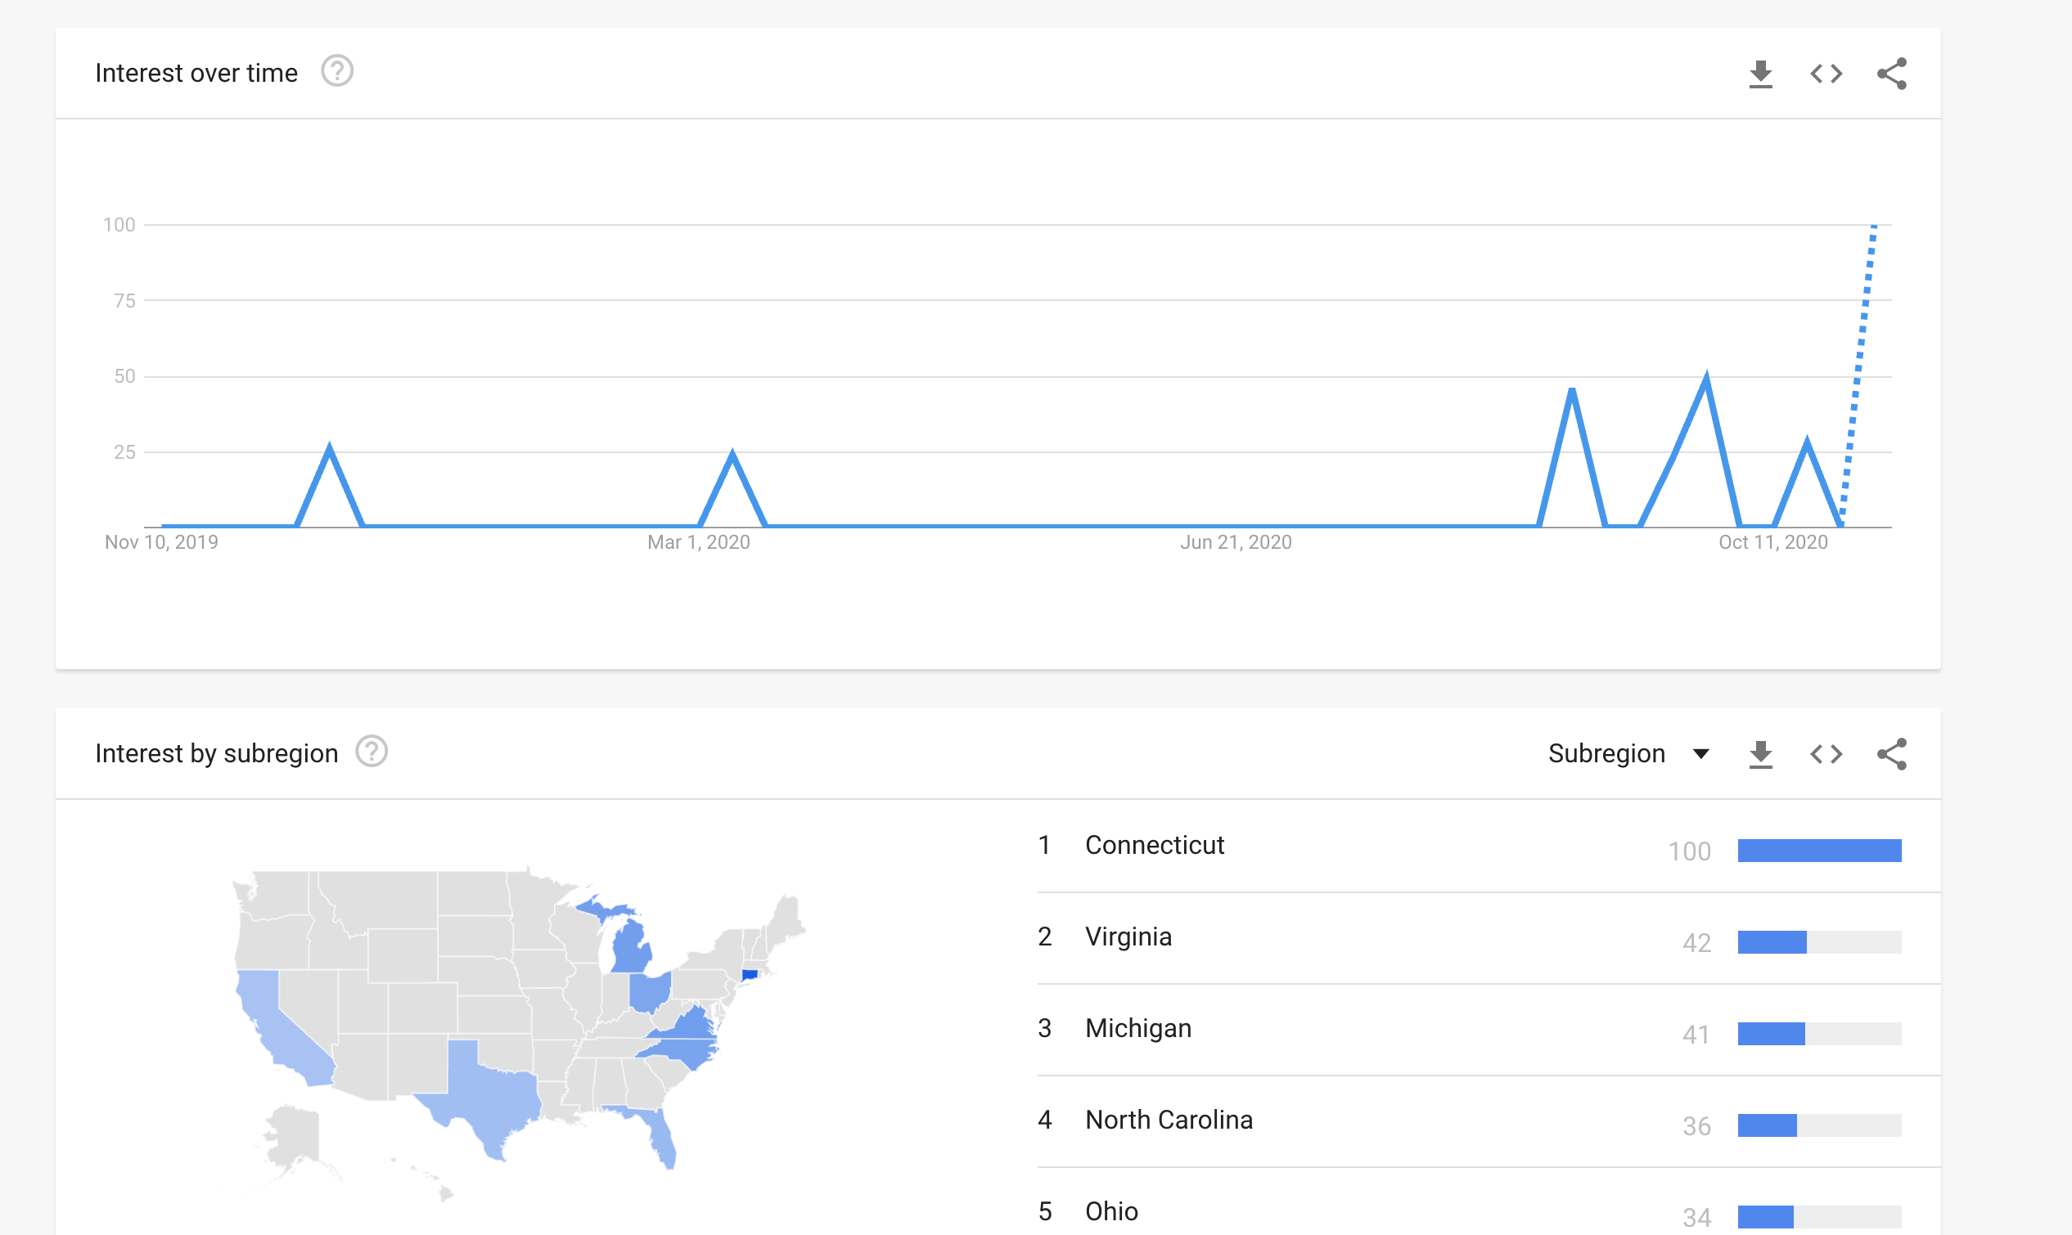Open embed code for Interest over time
The width and height of the screenshot is (2072, 1235).
point(1826,74)
